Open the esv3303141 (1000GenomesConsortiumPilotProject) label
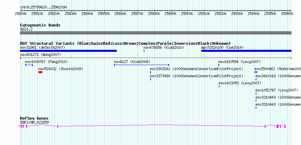This screenshot has width=301, height=145. coord(196,69)
